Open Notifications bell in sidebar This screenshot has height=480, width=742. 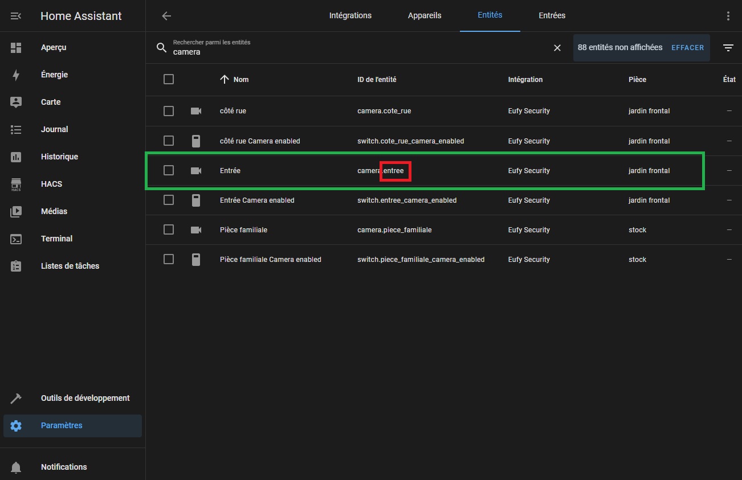16,467
